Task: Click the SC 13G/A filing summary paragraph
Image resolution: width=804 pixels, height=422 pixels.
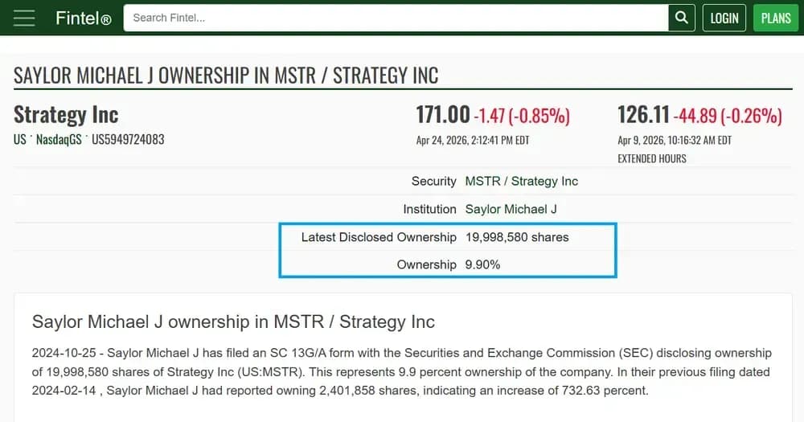Action: [401, 372]
